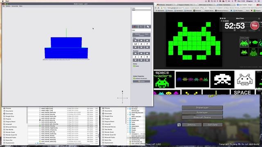Open Dragnoz Brand folder in left Finder sidebar
The image size is (262, 147).
click(9, 122)
